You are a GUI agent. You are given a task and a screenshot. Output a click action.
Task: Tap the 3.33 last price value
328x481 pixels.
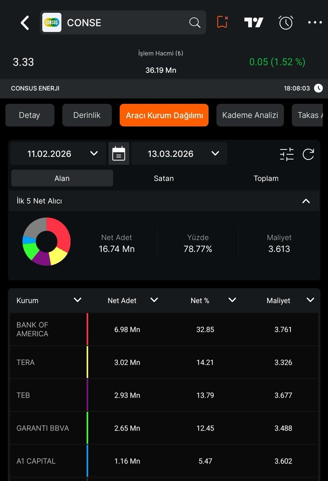(x=24, y=62)
